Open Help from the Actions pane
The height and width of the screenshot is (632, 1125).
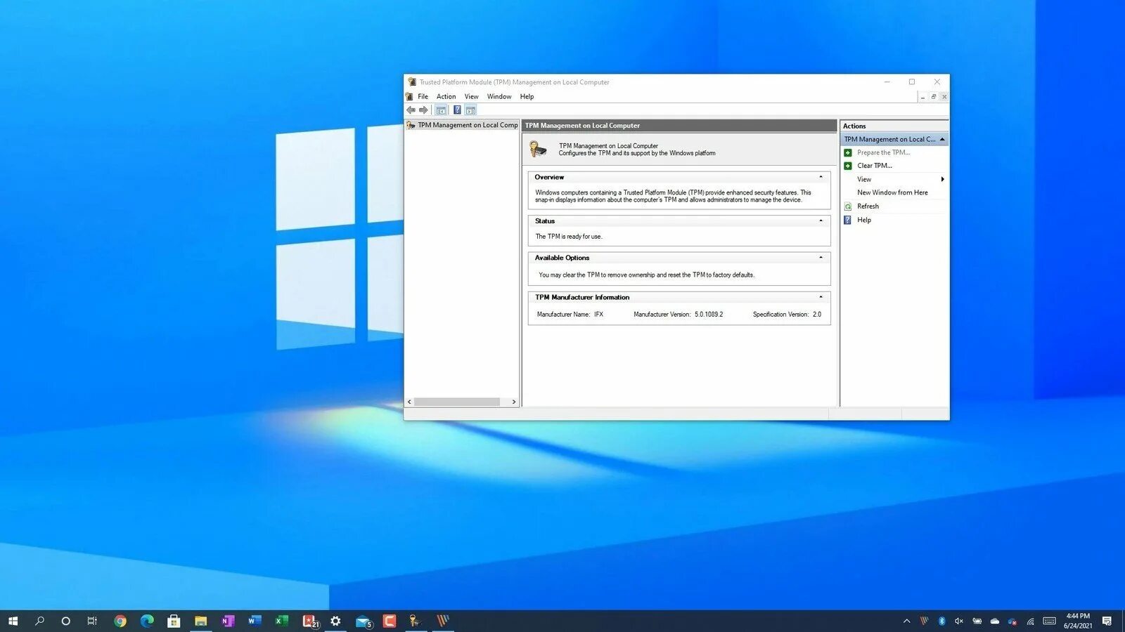tap(863, 220)
